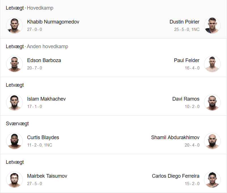The height and width of the screenshot is (193, 227).
Task: Open the Shamil Abdurakhimov name link
Action: pos(175,137)
